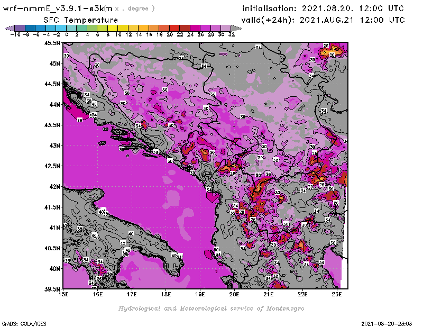The height and width of the screenshot is (327, 423).
Task: Select the 28 to 30 legend swatch
Action: 216,28
